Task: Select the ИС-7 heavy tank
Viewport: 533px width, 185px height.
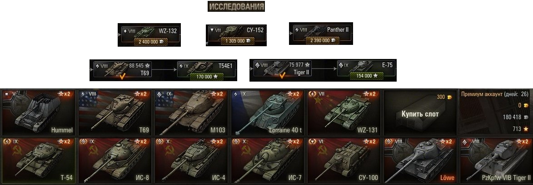Action: 268,161
